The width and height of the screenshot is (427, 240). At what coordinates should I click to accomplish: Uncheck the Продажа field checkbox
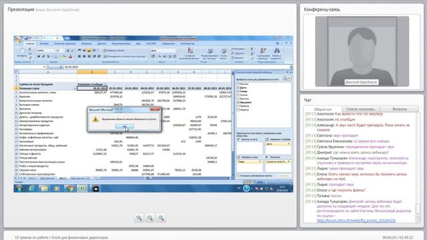pyautogui.click(x=238, y=103)
